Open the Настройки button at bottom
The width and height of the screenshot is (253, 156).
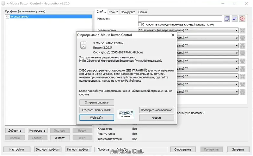[17, 149]
